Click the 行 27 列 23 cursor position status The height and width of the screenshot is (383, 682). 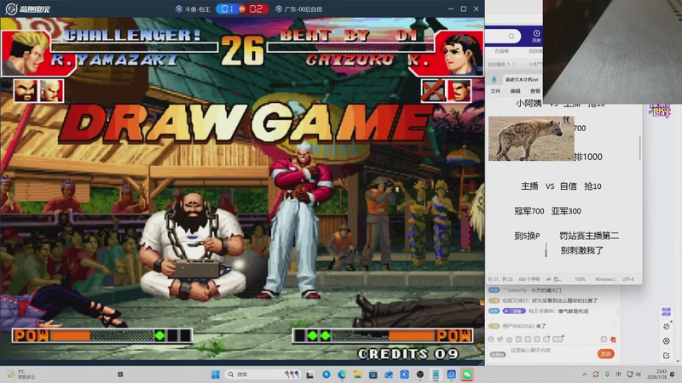500,279
